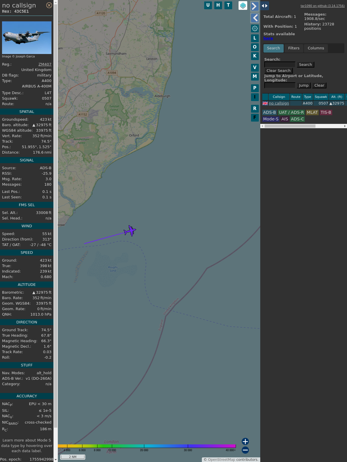The width and height of the screenshot is (347, 462).
Task: Click the ADS-B legend label
Action: tap(270, 113)
